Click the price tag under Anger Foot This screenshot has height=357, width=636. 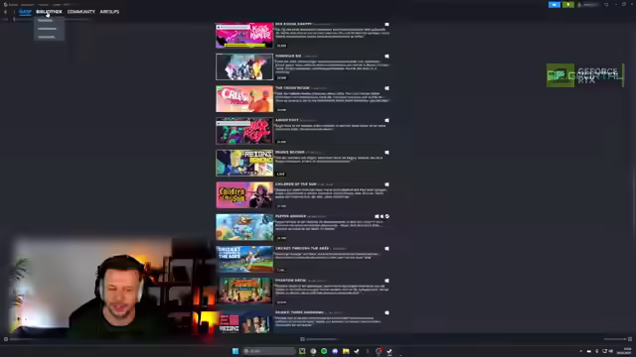[x=281, y=142]
